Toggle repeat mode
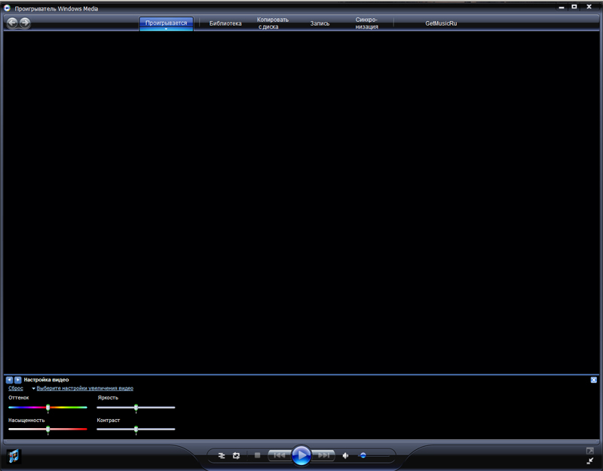Image resolution: width=603 pixels, height=471 pixels. click(x=236, y=455)
